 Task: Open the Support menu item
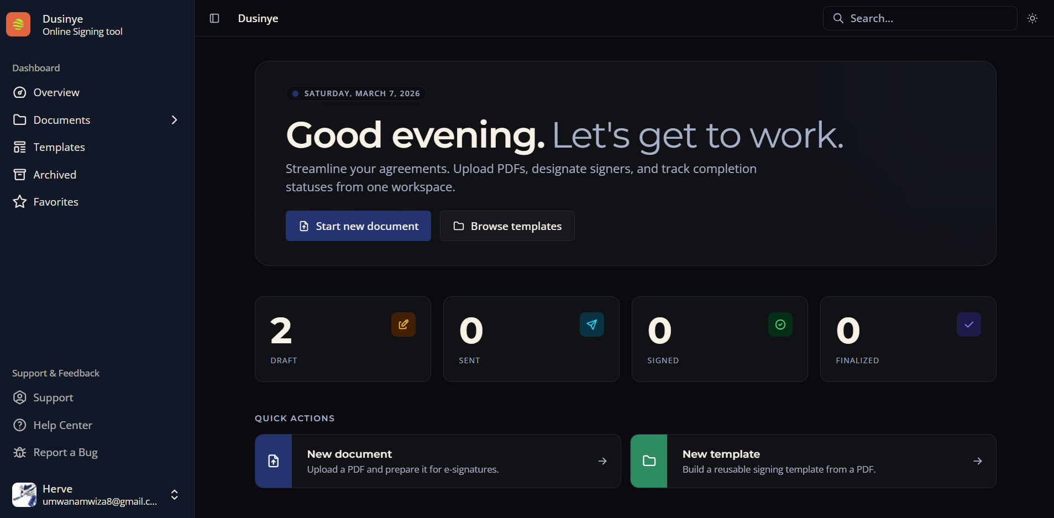(53, 397)
